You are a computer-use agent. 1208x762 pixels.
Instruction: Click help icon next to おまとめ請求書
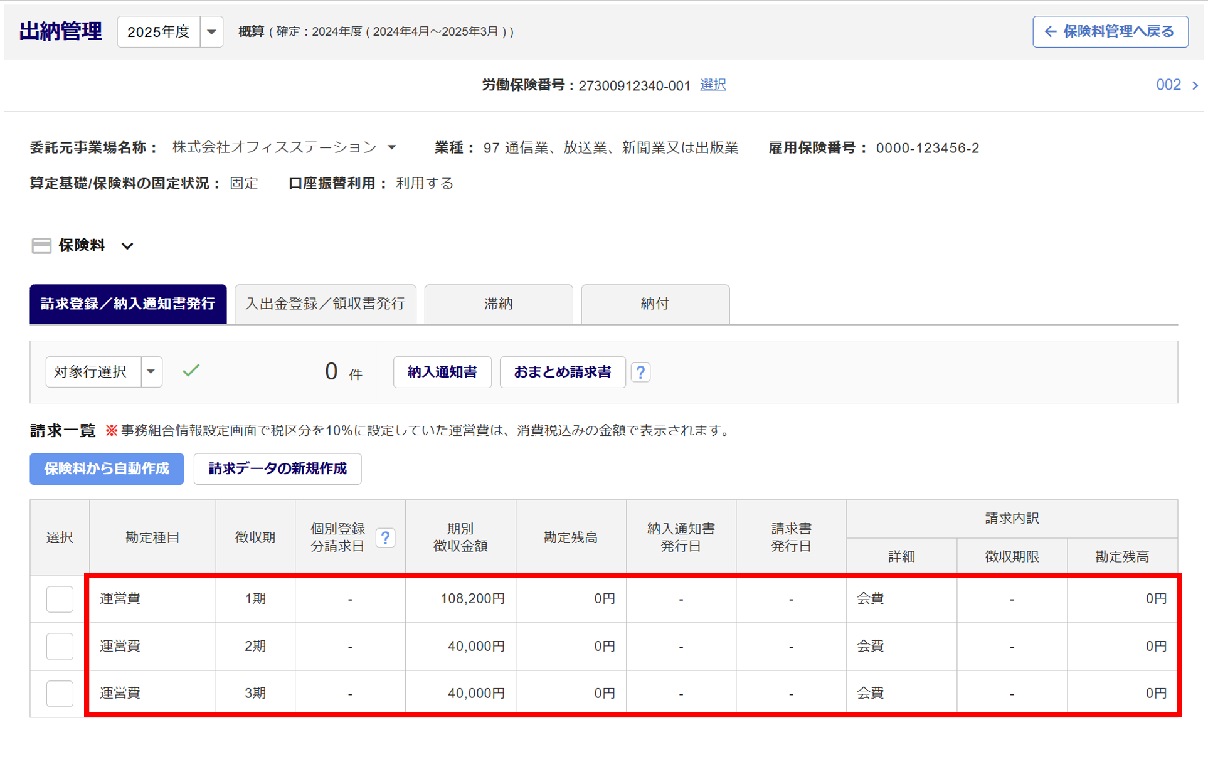(640, 372)
